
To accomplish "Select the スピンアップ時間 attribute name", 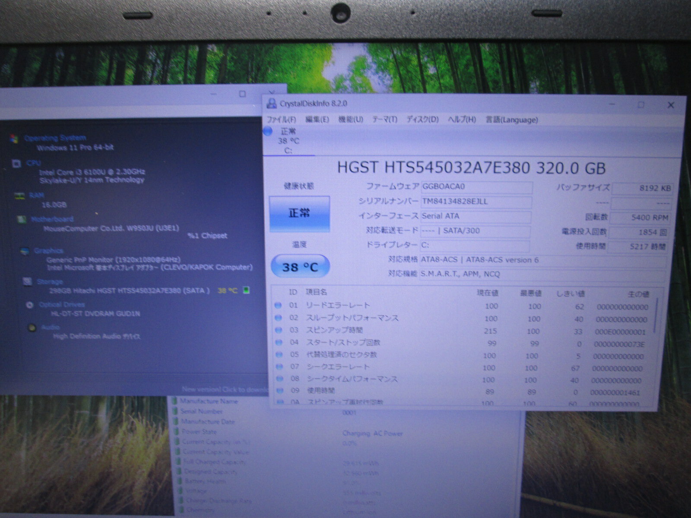I will [x=334, y=330].
